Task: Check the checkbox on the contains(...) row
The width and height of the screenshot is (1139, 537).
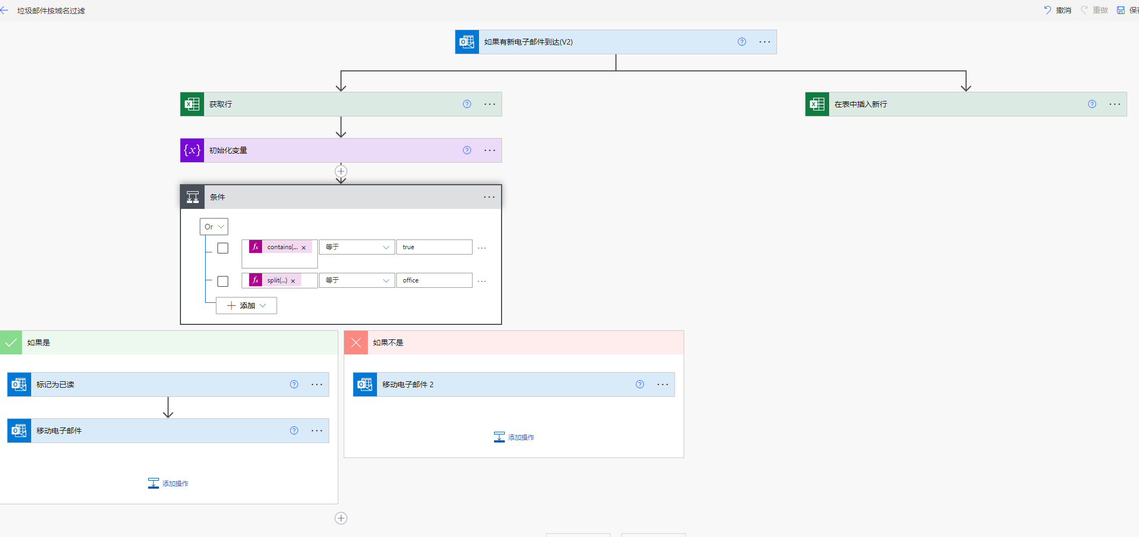Action: pyautogui.click(x=223, y=248)
